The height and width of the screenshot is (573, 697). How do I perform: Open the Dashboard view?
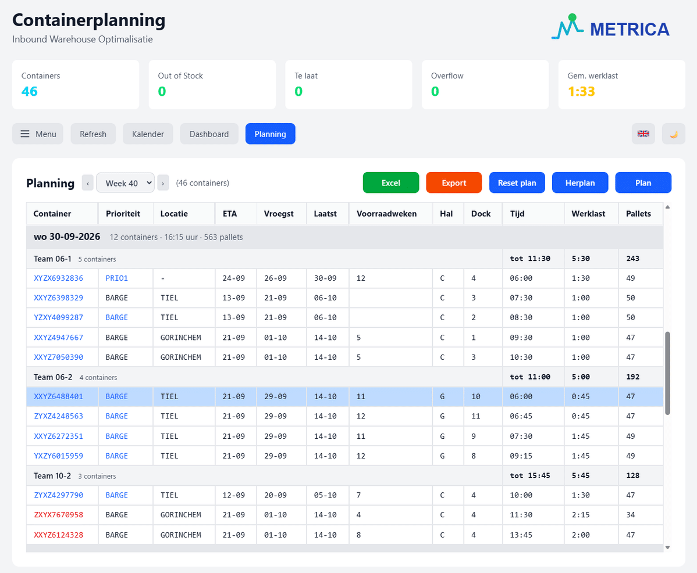[209, 134]
